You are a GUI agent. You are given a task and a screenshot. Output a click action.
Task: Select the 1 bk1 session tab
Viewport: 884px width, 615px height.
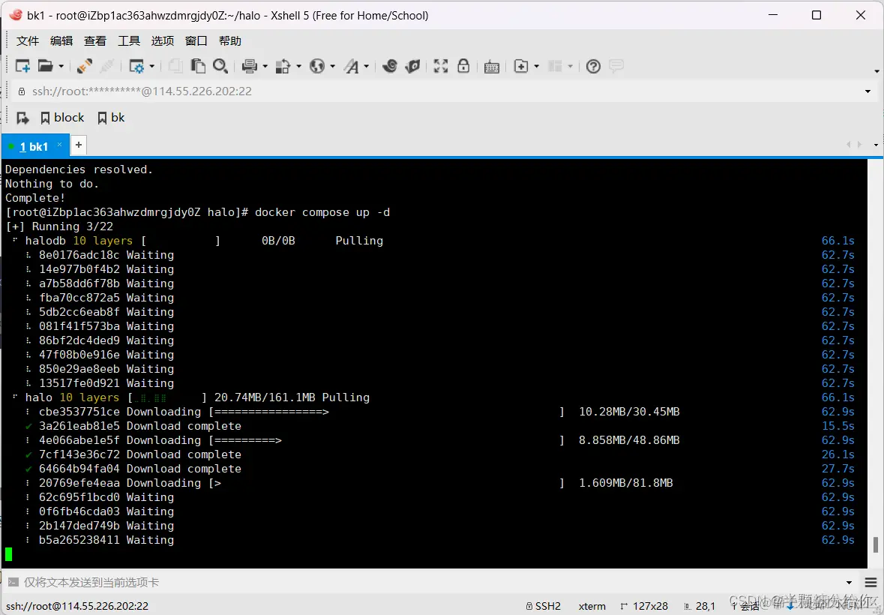34,146
